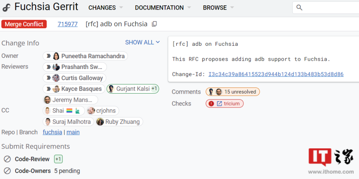Open change number 715977 link
Viewport: 359px width, 179px height.
67,24
